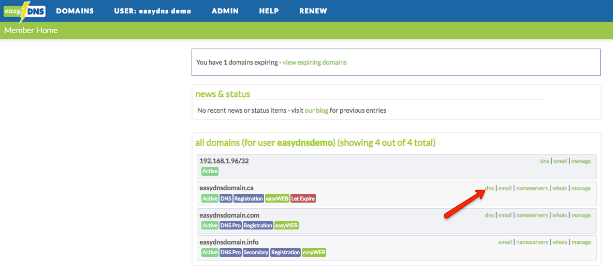Open the RENEW menu
This screenshot has width=613, height=276.
[313, 11]
